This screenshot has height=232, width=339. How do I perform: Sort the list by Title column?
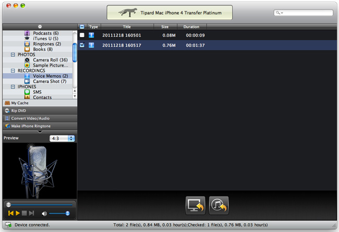click(127, 27)
